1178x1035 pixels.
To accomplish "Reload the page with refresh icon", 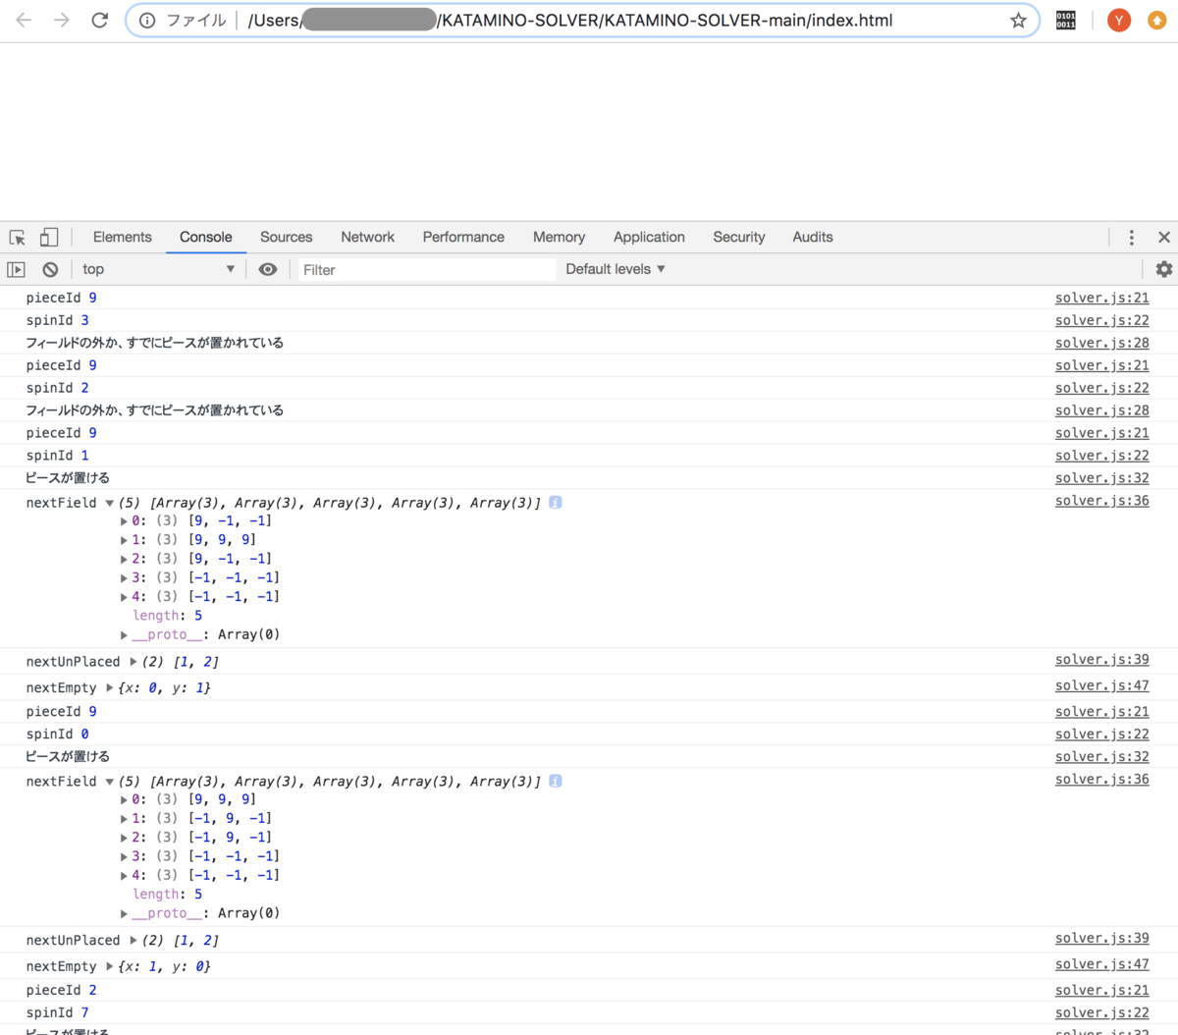I will click(99, 20).
